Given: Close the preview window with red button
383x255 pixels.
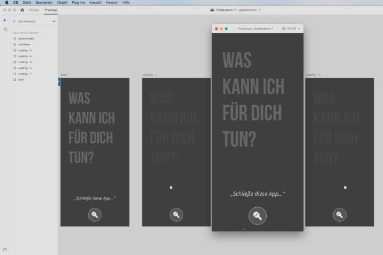Looking at the screenshot, I should [216, 29].
